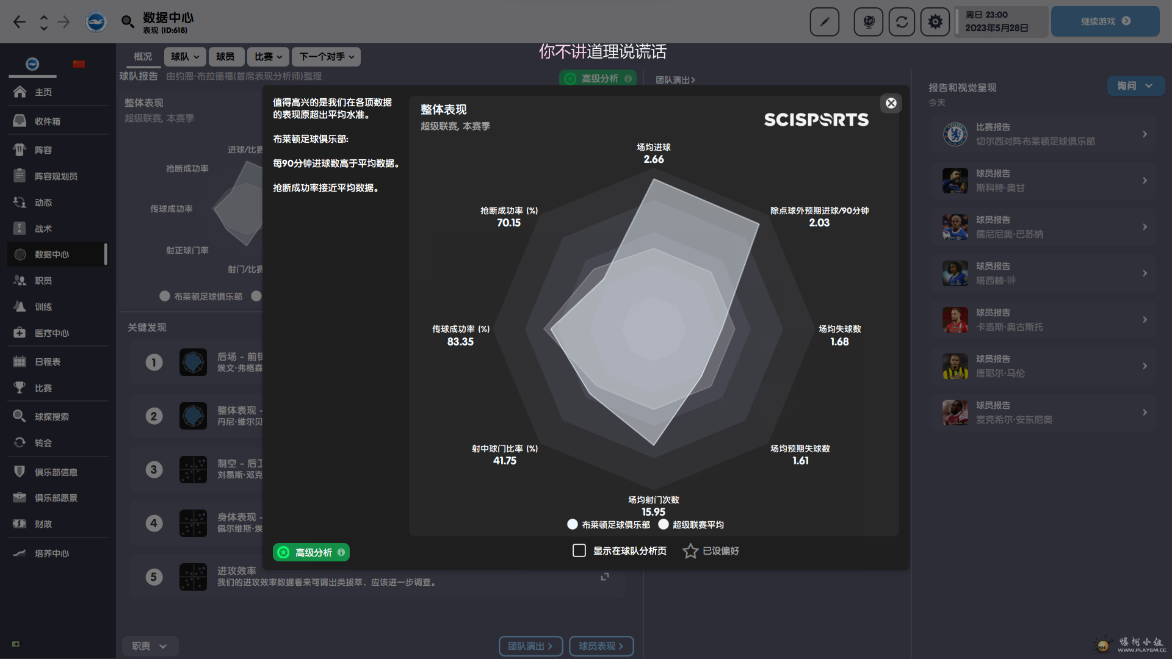Screen dimensions: 1172x659
Task: Click green 高级分析 button in popup
Action: [x=311, y=552]
